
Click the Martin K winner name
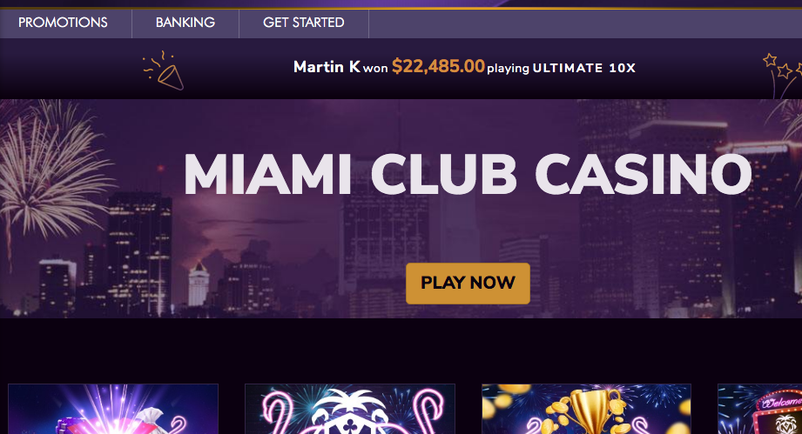(327, 67)
